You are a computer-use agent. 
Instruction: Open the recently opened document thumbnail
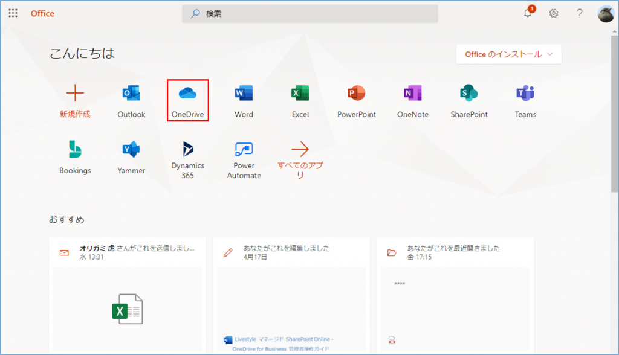coord(455,309)
